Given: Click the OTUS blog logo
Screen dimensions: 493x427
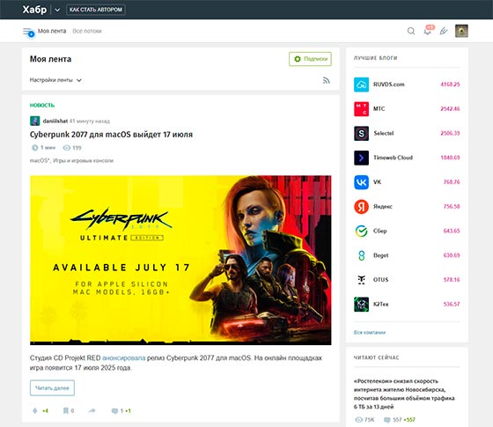Looking at the screenshot, I should [361, 280].
